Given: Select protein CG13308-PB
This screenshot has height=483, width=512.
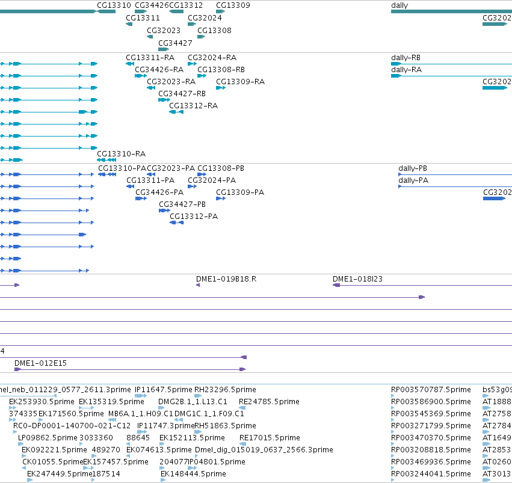Looking at the screenshot, I should point(221,168).
